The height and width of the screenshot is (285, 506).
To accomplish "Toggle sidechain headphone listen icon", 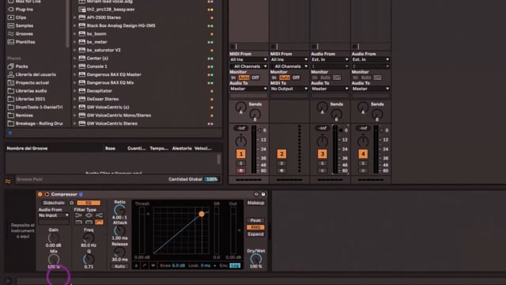I will pyautogui.click(x=72, y=203).
